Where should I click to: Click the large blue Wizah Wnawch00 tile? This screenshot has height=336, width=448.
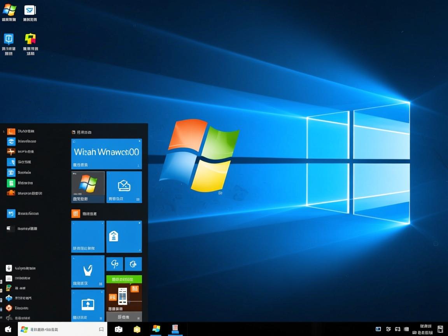pos(106,153)
